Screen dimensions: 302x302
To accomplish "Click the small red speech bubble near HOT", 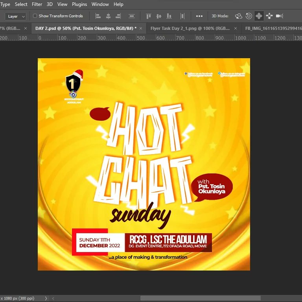I will click(x=100, y=114).
